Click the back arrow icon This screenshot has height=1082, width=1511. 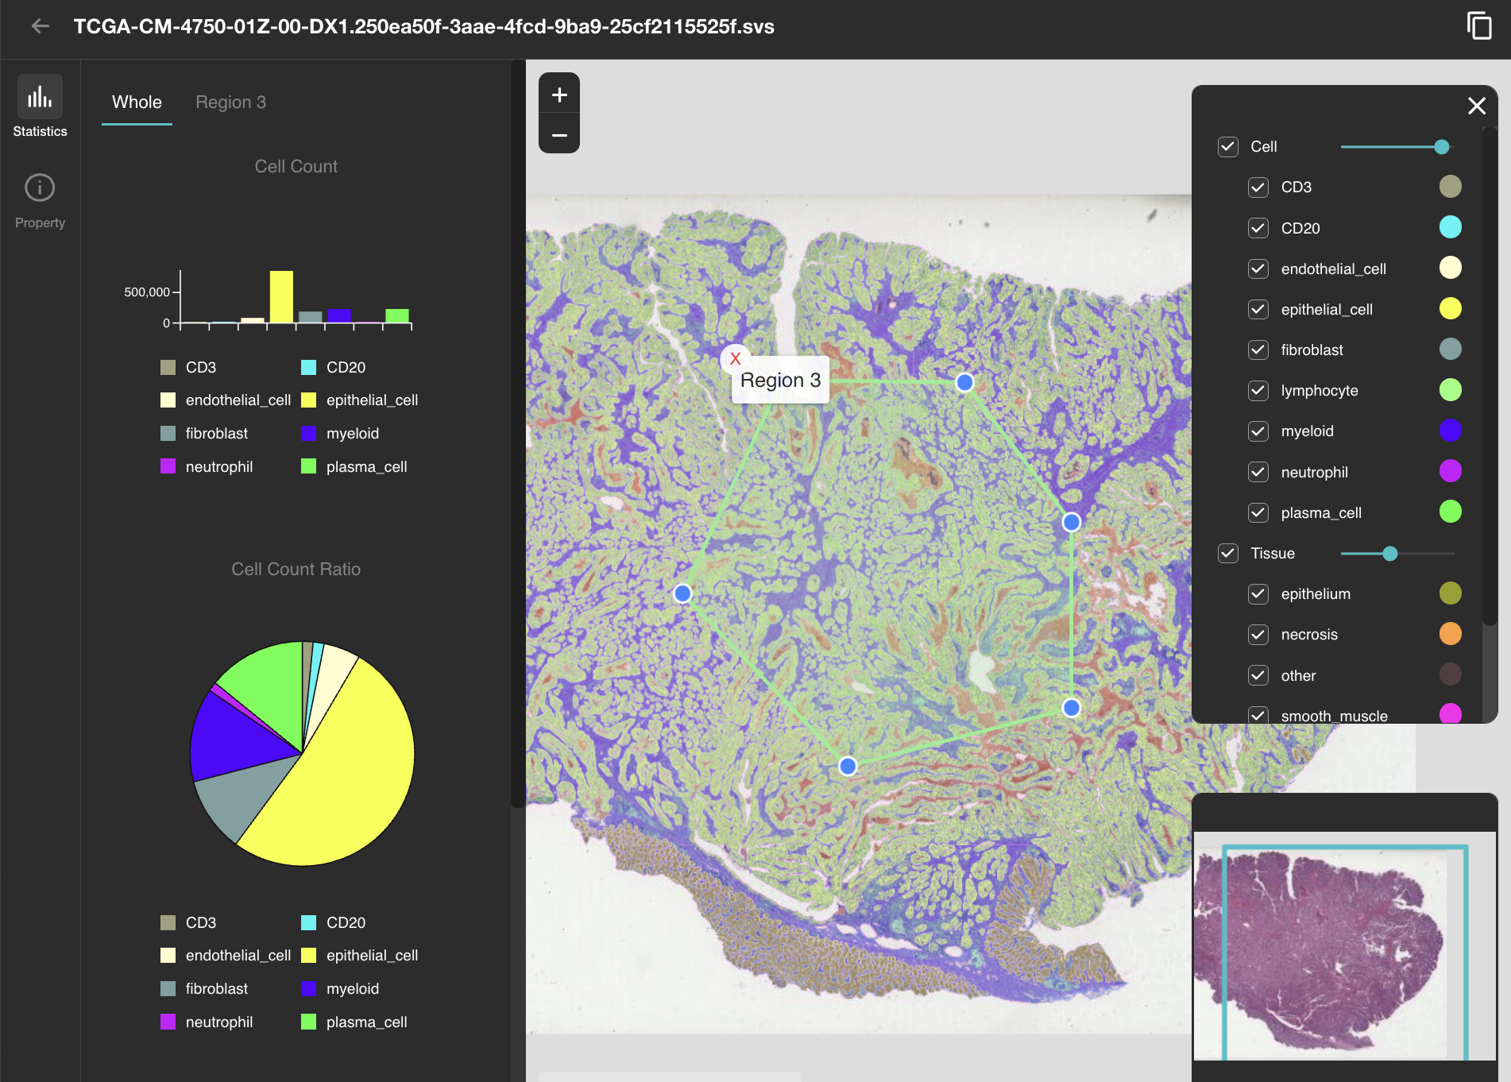pos(40,26)
